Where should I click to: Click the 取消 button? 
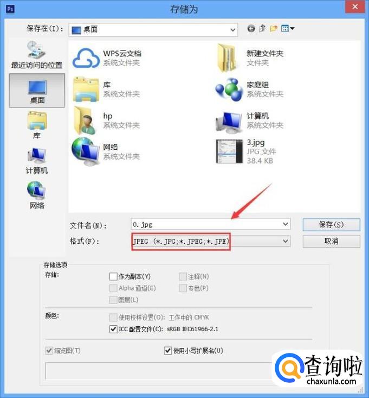point(331,241)
